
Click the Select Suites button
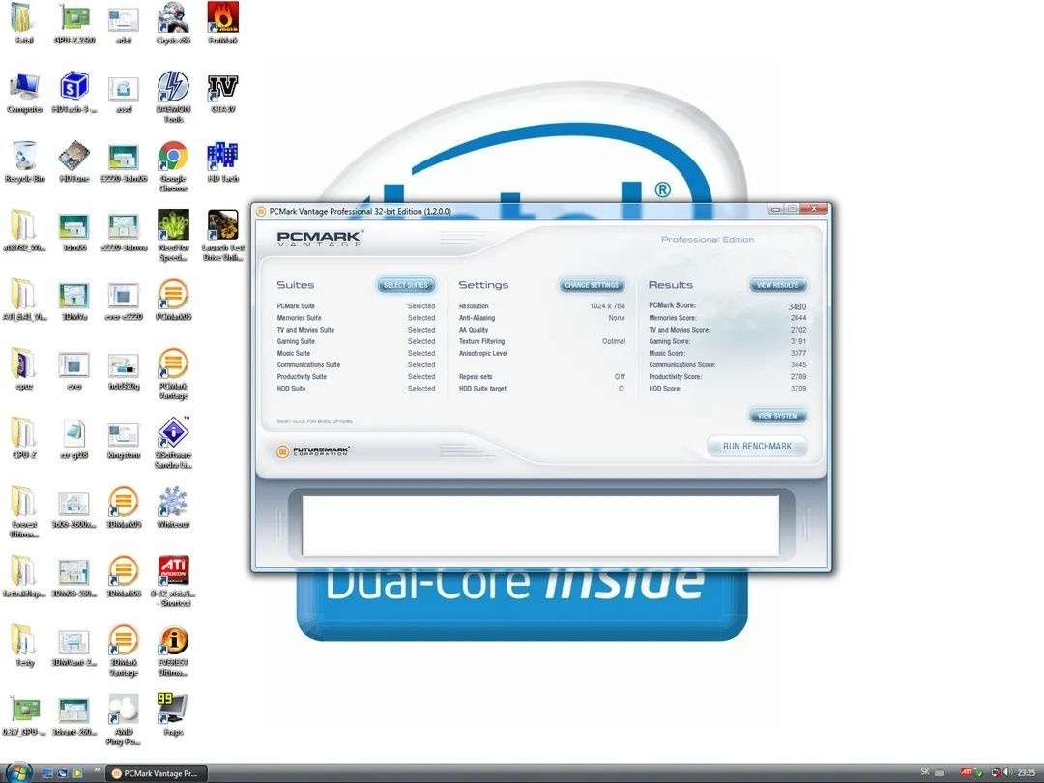(x=406, y=285)
